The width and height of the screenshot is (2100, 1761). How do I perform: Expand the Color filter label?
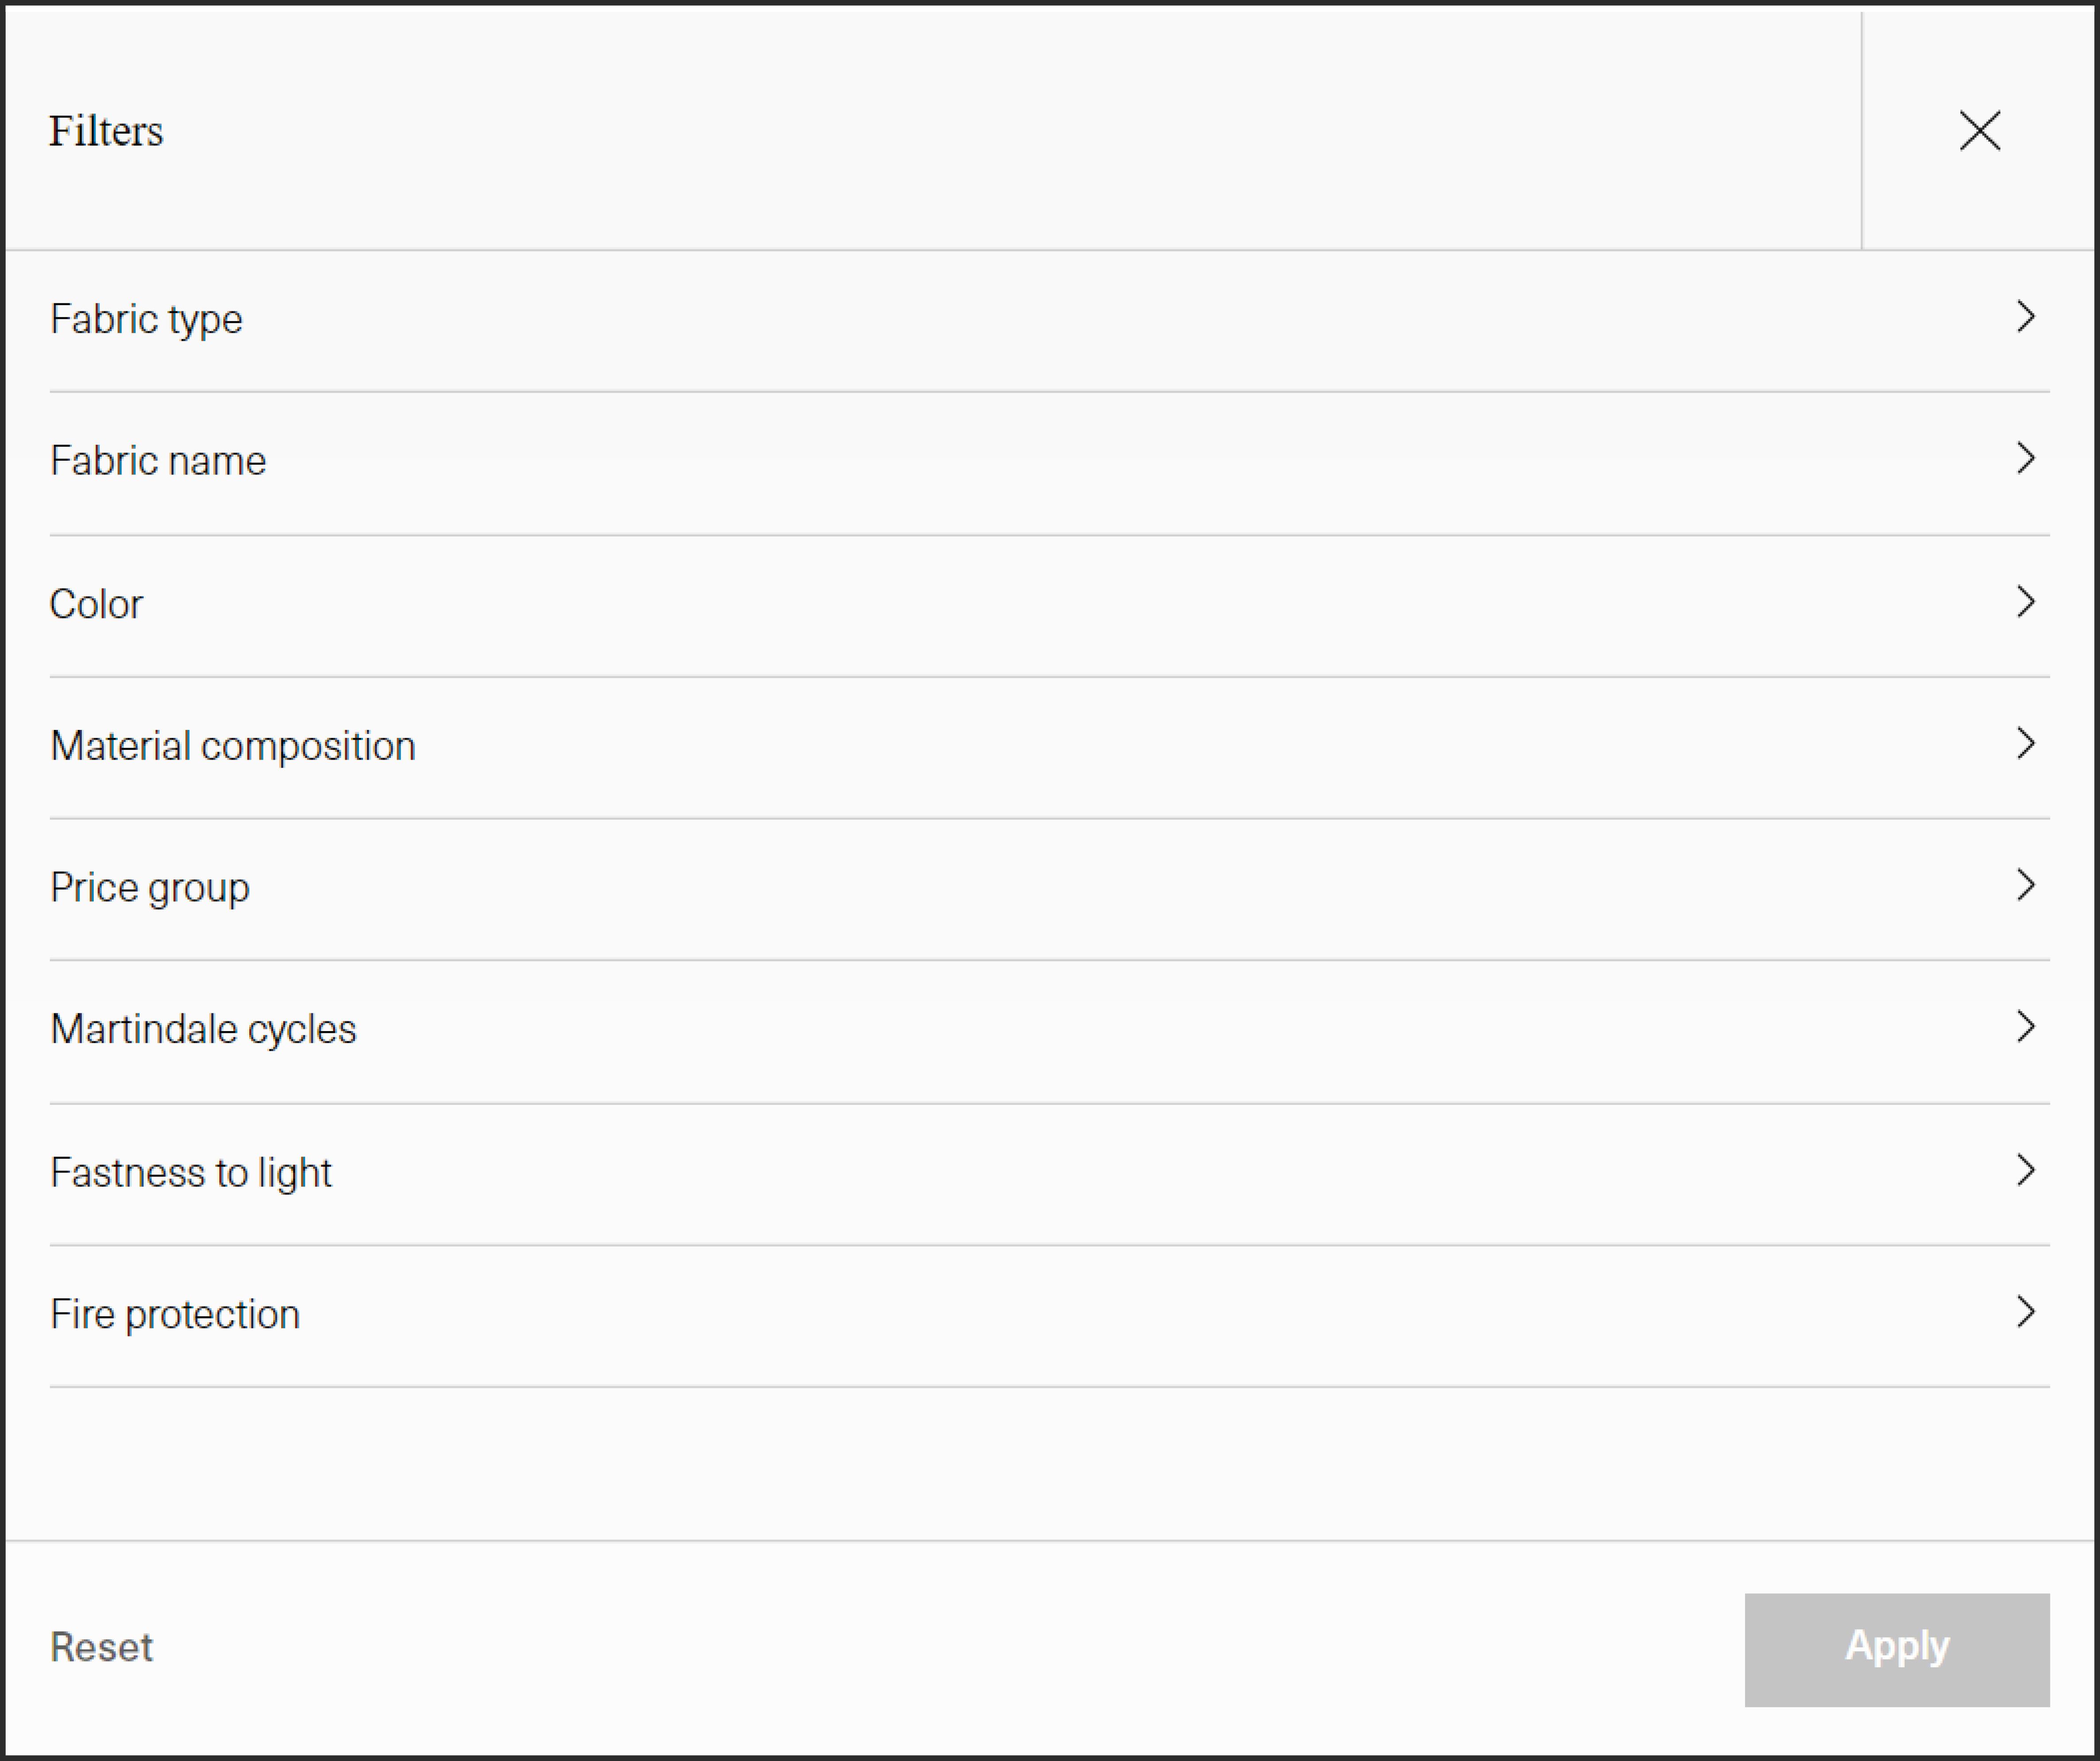[x=96, y=604]
